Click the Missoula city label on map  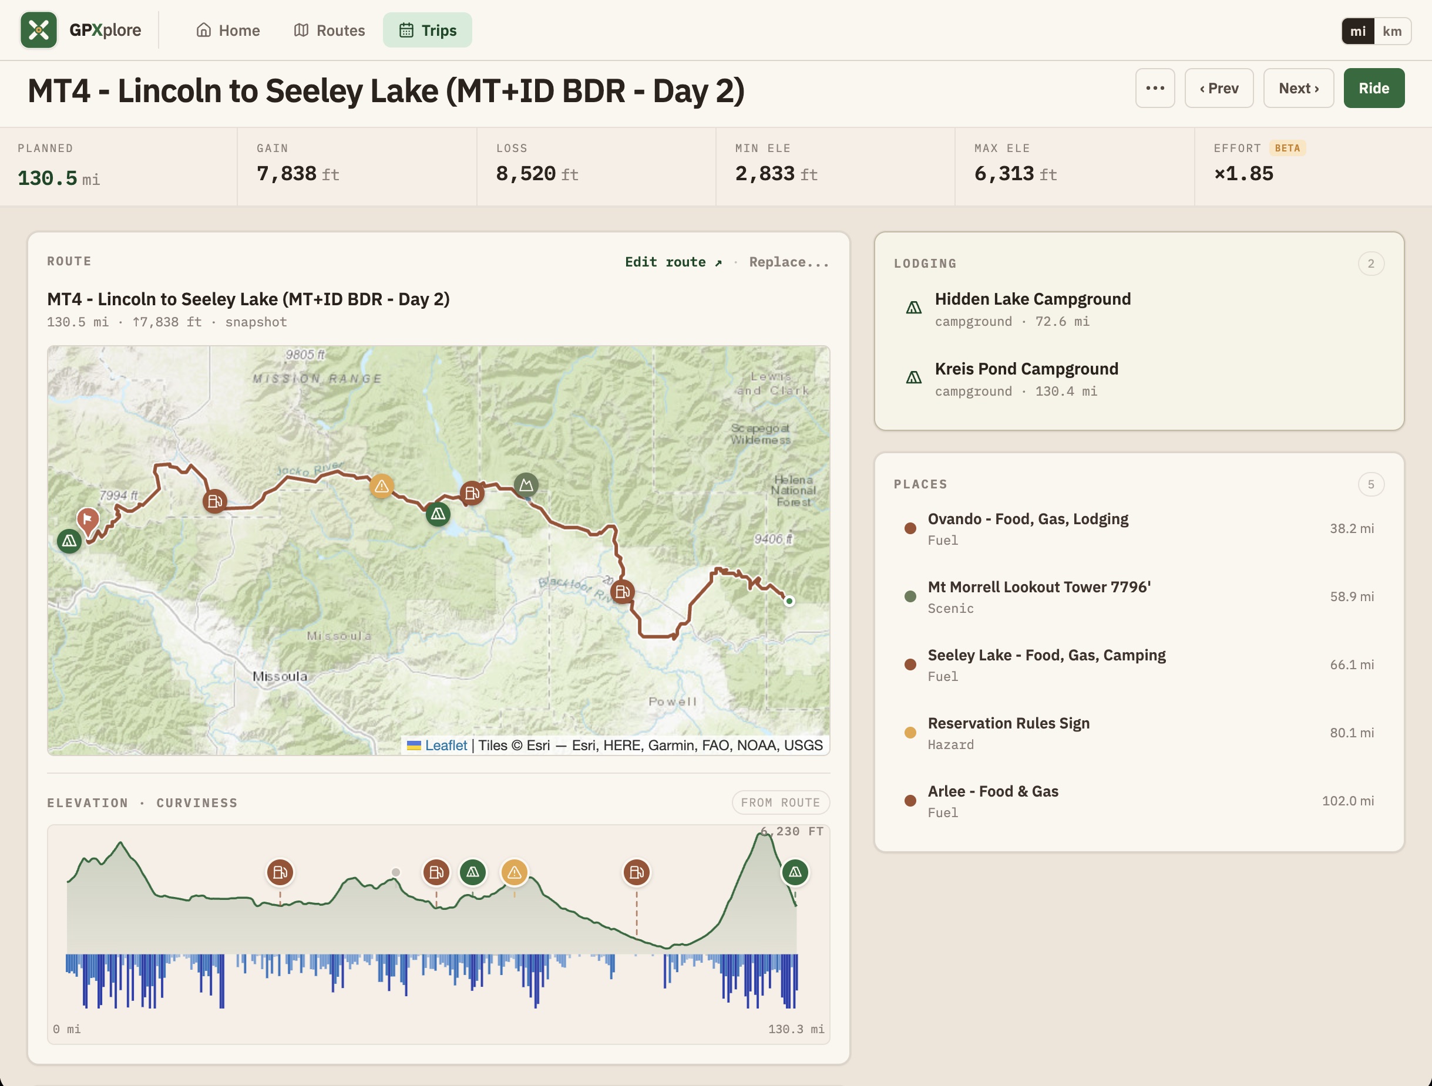[280, 677]
